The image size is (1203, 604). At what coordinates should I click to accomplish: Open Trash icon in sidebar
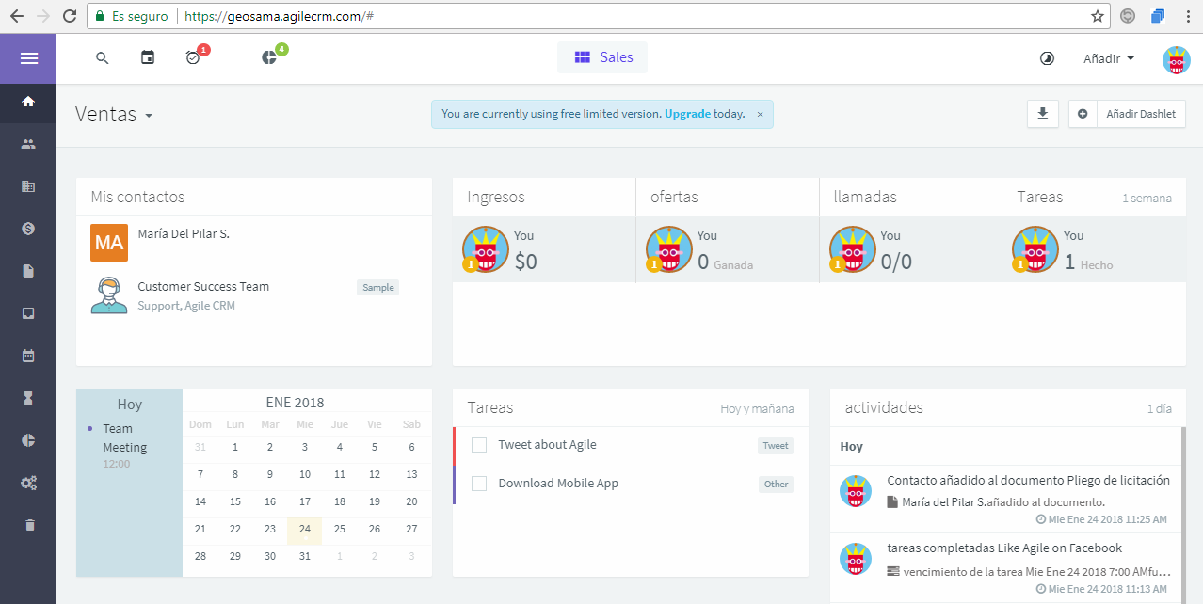point(28,525)
